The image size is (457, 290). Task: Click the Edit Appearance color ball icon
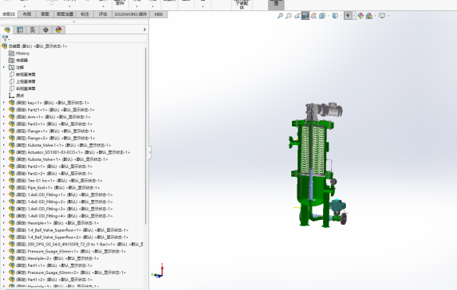pos(360,16)
